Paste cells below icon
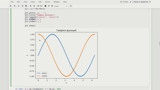Screen dimensions: 160x90 [26, 6]
